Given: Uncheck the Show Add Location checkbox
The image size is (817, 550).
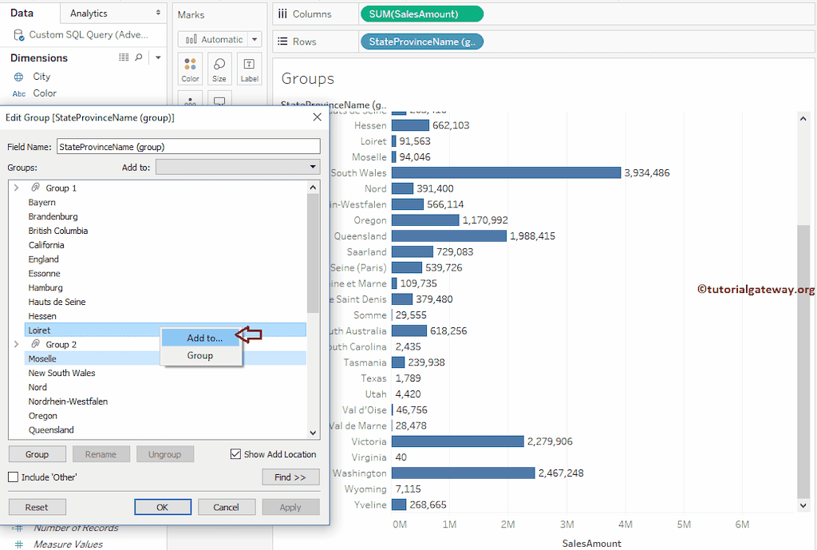Looking at the screenshot, I should point(235,454).
